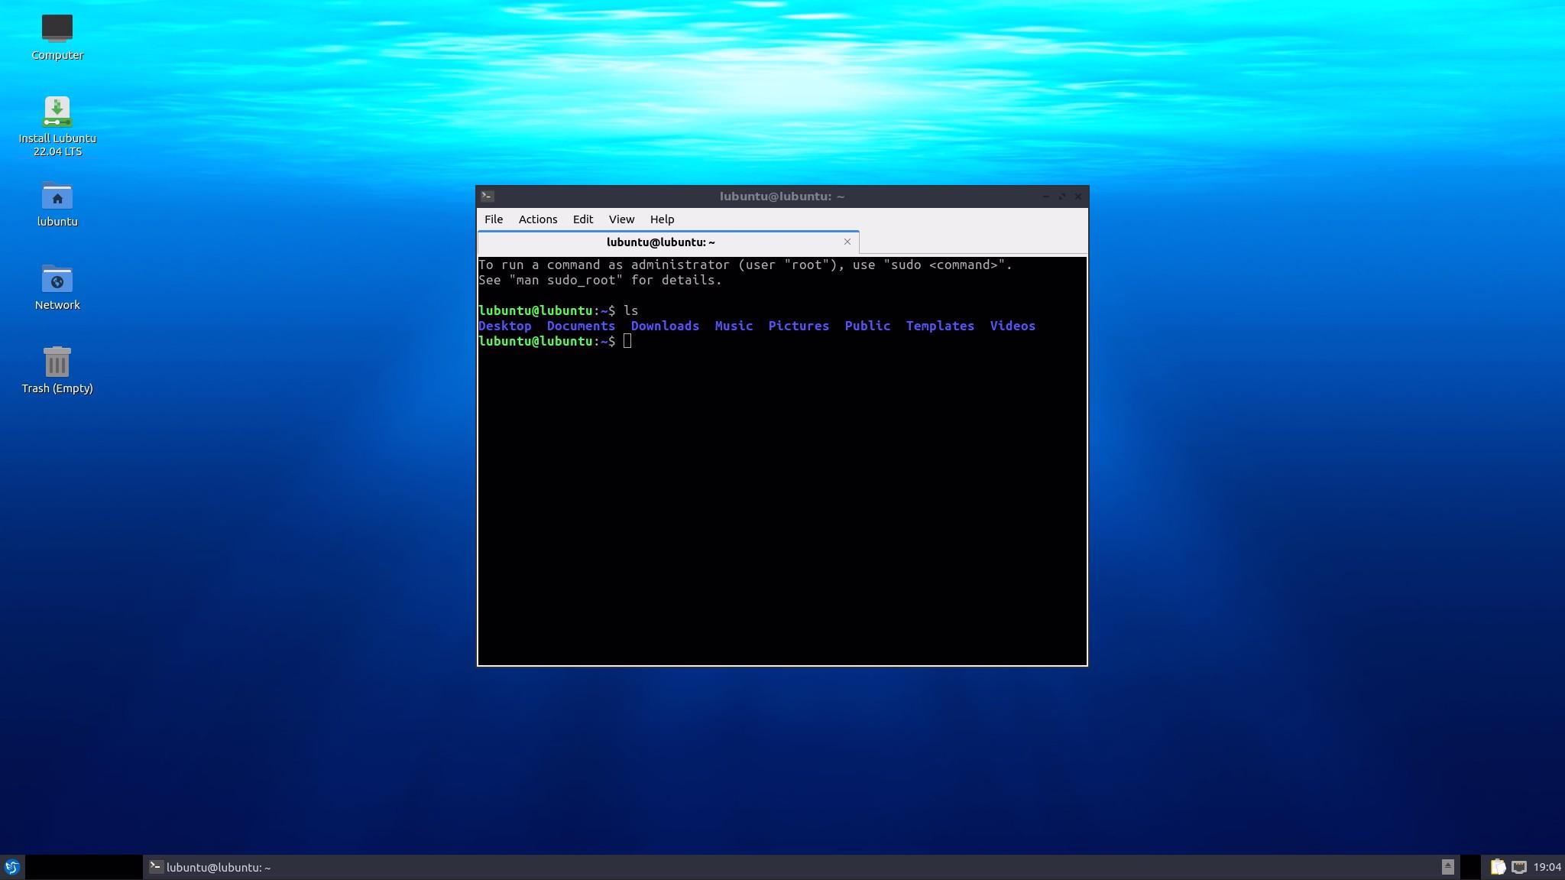Close the lubuntu@lubuntu terminal tab
Image resolution: width=1565 pixels, height=880 pixels.
click(847, 242)
